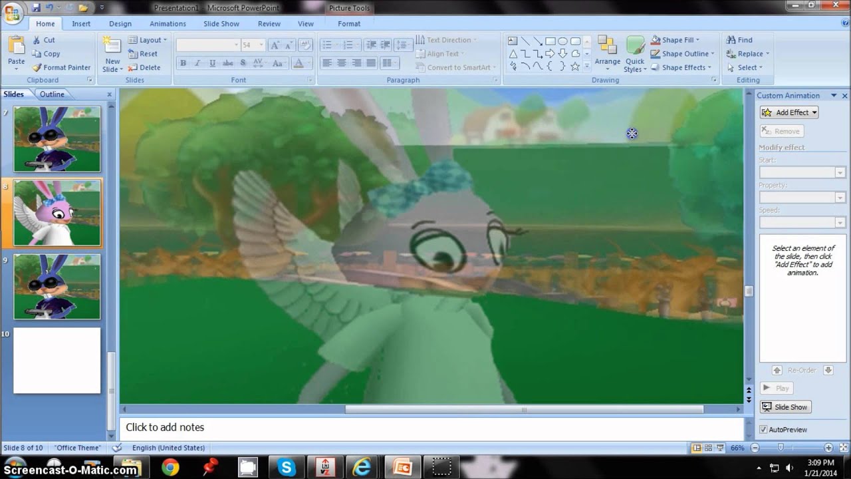Choose the Left Brace shape

pos(550,66)
